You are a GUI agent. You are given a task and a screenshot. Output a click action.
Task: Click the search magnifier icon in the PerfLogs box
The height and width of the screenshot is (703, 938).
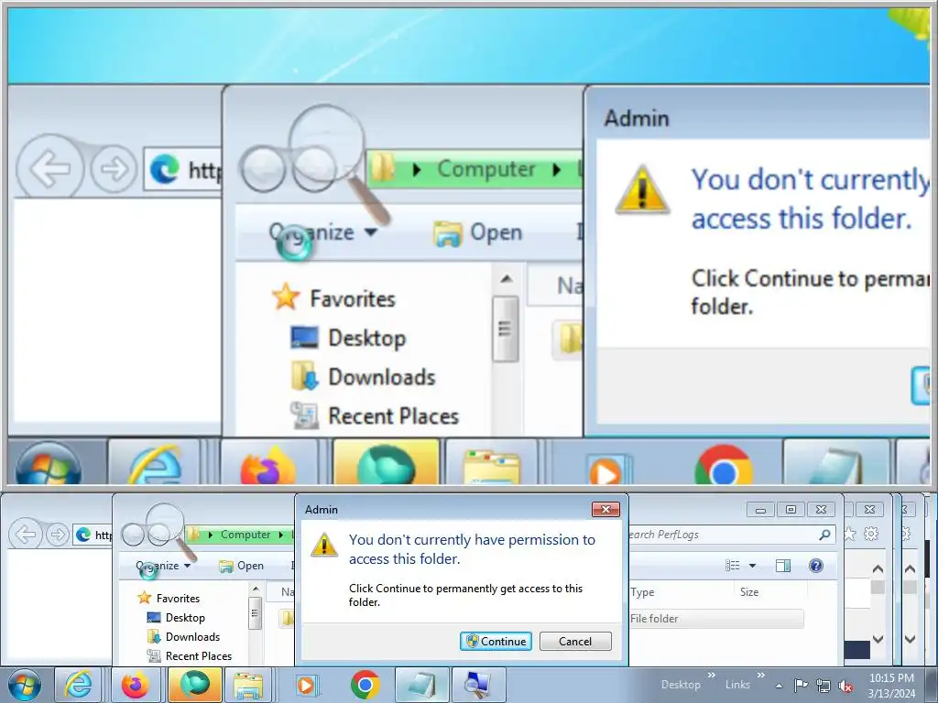tap(825, 535)
